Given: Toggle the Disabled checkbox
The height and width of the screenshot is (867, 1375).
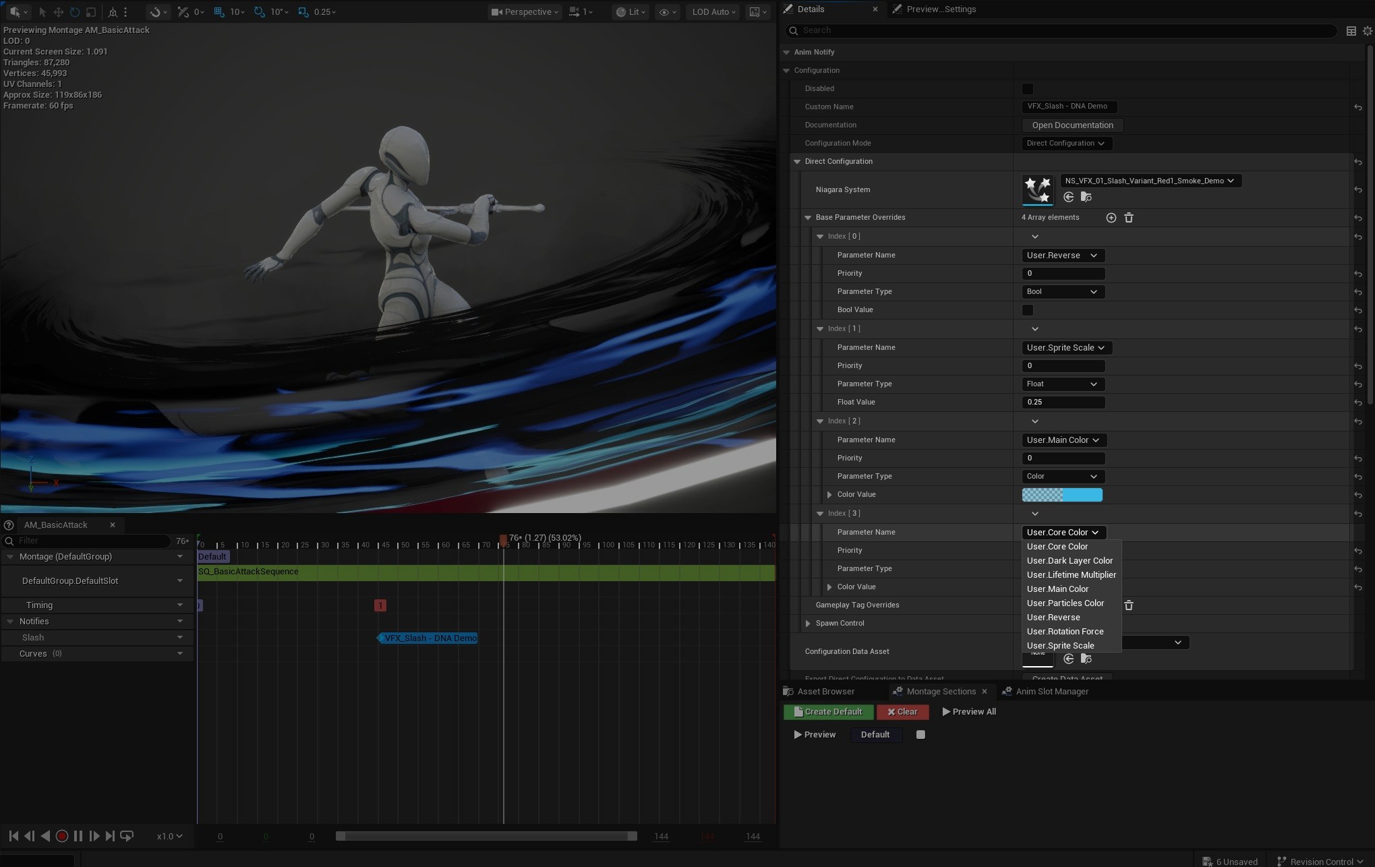Looking at the screenshot, I should click(1027, 89).
